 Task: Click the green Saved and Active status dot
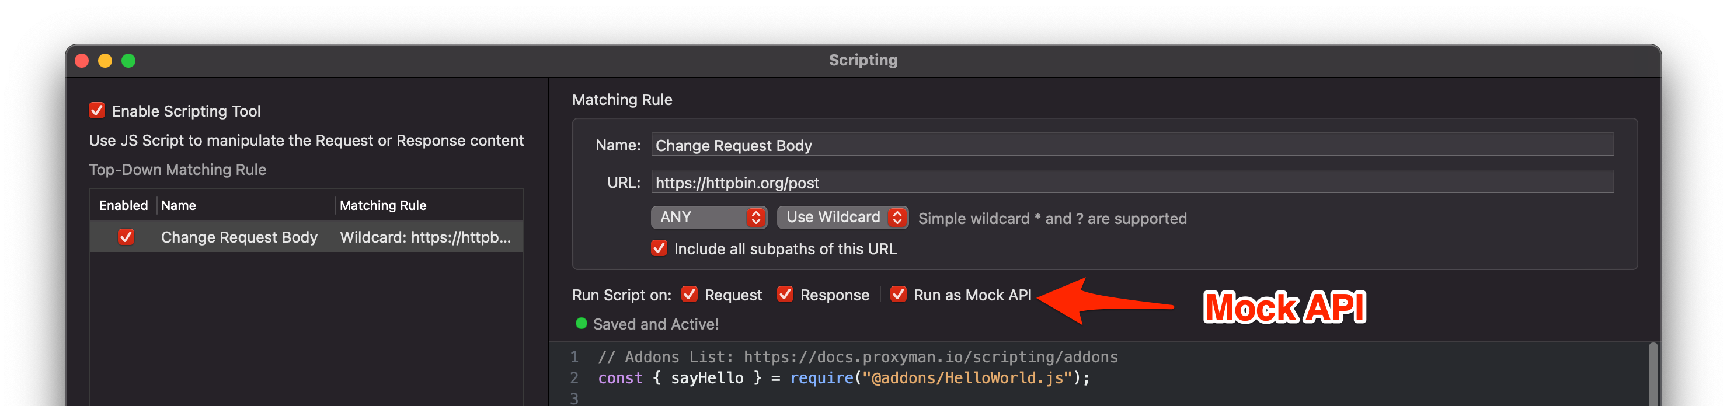[x=582, y=324]
